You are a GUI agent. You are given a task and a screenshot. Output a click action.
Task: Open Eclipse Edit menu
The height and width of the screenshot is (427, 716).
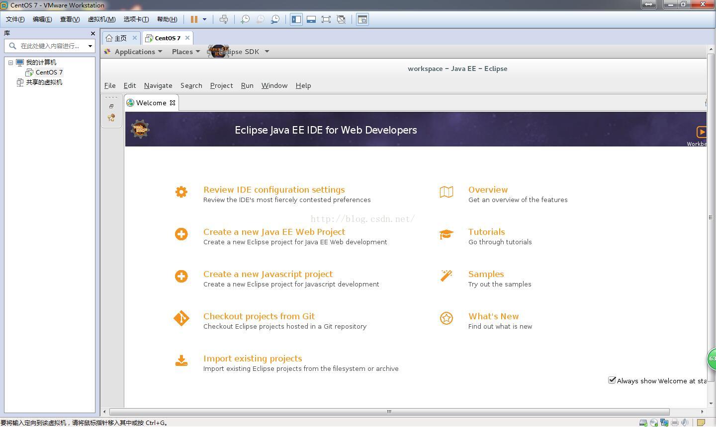(130, 85)
